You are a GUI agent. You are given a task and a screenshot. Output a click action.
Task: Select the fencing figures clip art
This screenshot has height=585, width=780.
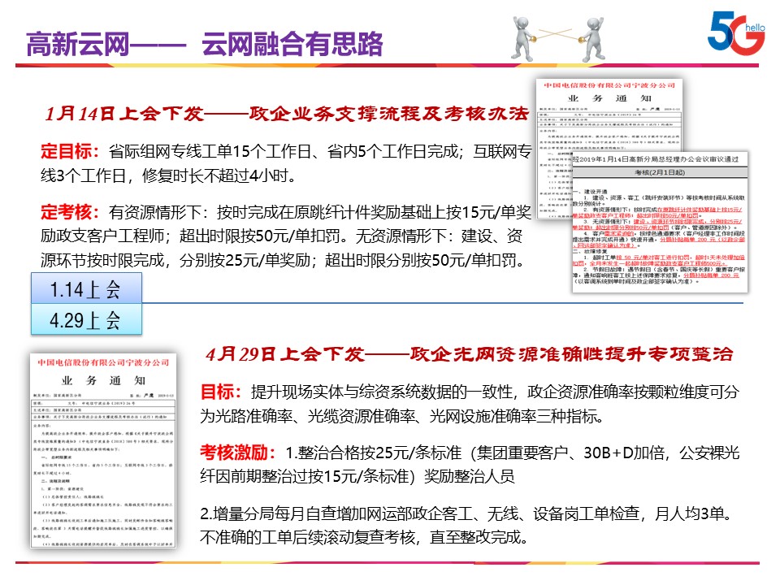559,39
